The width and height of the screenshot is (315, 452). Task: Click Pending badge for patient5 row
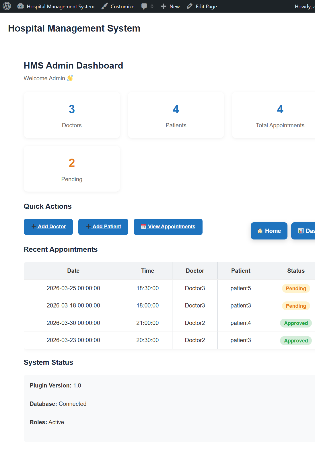pos(296,289)
